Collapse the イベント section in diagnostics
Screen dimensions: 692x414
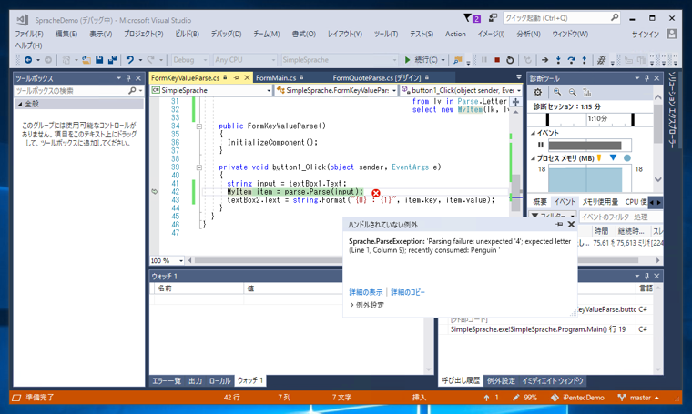534,133
